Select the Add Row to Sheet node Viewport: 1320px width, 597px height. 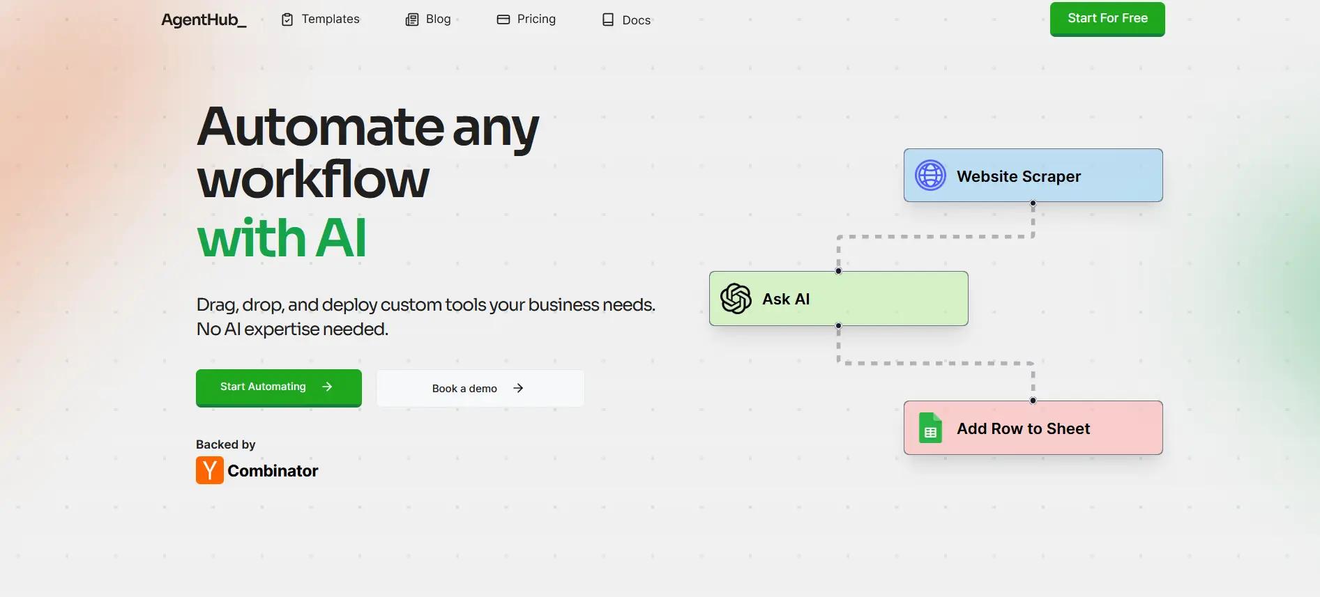pyautogui.click(x=1033, y=428)
